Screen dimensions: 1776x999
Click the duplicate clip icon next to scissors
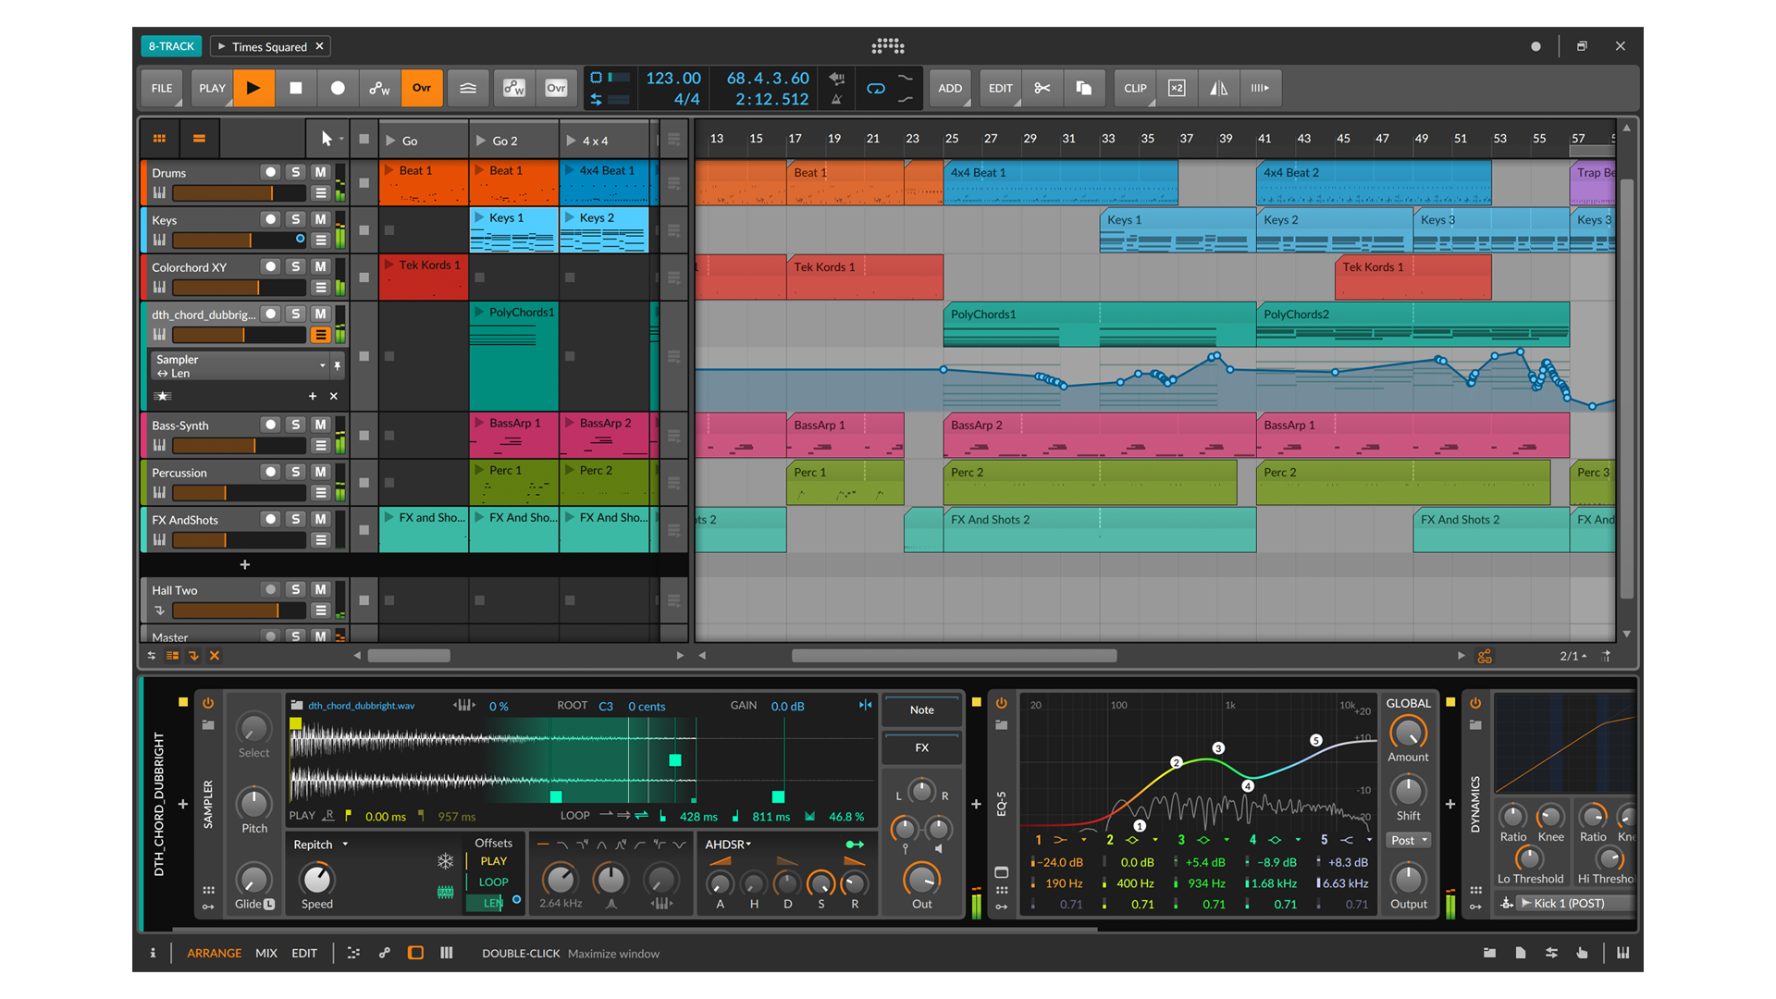pos(1084,88)
